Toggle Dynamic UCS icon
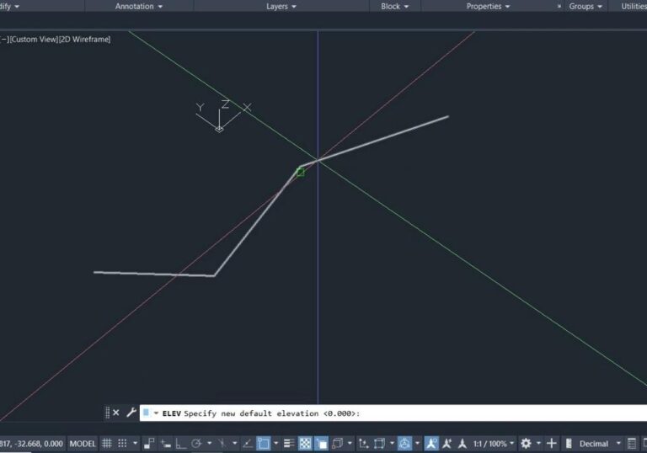This screenshot has width=647, height=453. coord(363,444)
